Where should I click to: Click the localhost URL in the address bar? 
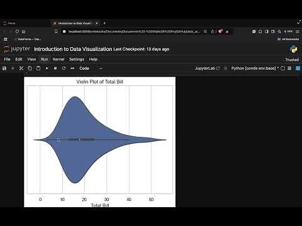click(134, 31)
